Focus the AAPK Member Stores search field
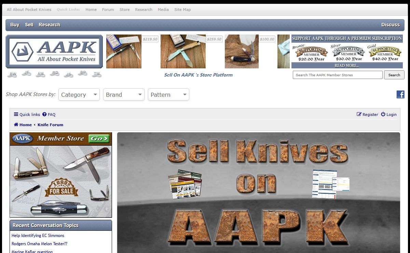The height and width of the screenshot is (253, 410). click(338, 75)
